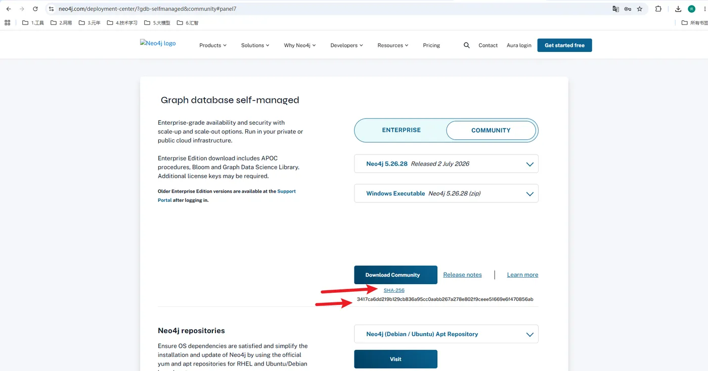Open the green profile avatar
Screen dimensions: 708x371
coord(692,9)
